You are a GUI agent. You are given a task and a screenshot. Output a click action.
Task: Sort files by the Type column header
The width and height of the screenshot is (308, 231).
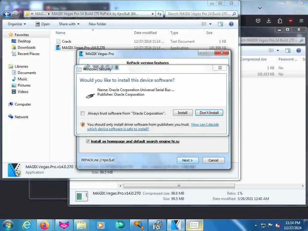[174, 32]
